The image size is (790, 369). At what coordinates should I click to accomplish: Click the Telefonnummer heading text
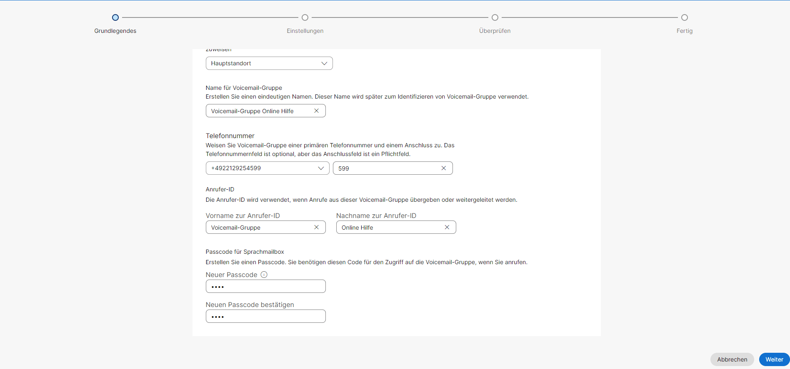pos(230,136)
